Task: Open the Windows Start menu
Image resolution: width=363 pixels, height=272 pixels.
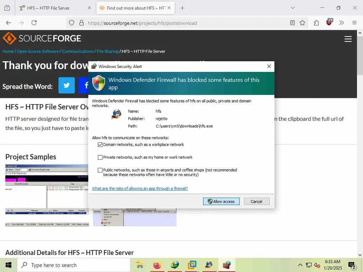Action: pos(9,265)
